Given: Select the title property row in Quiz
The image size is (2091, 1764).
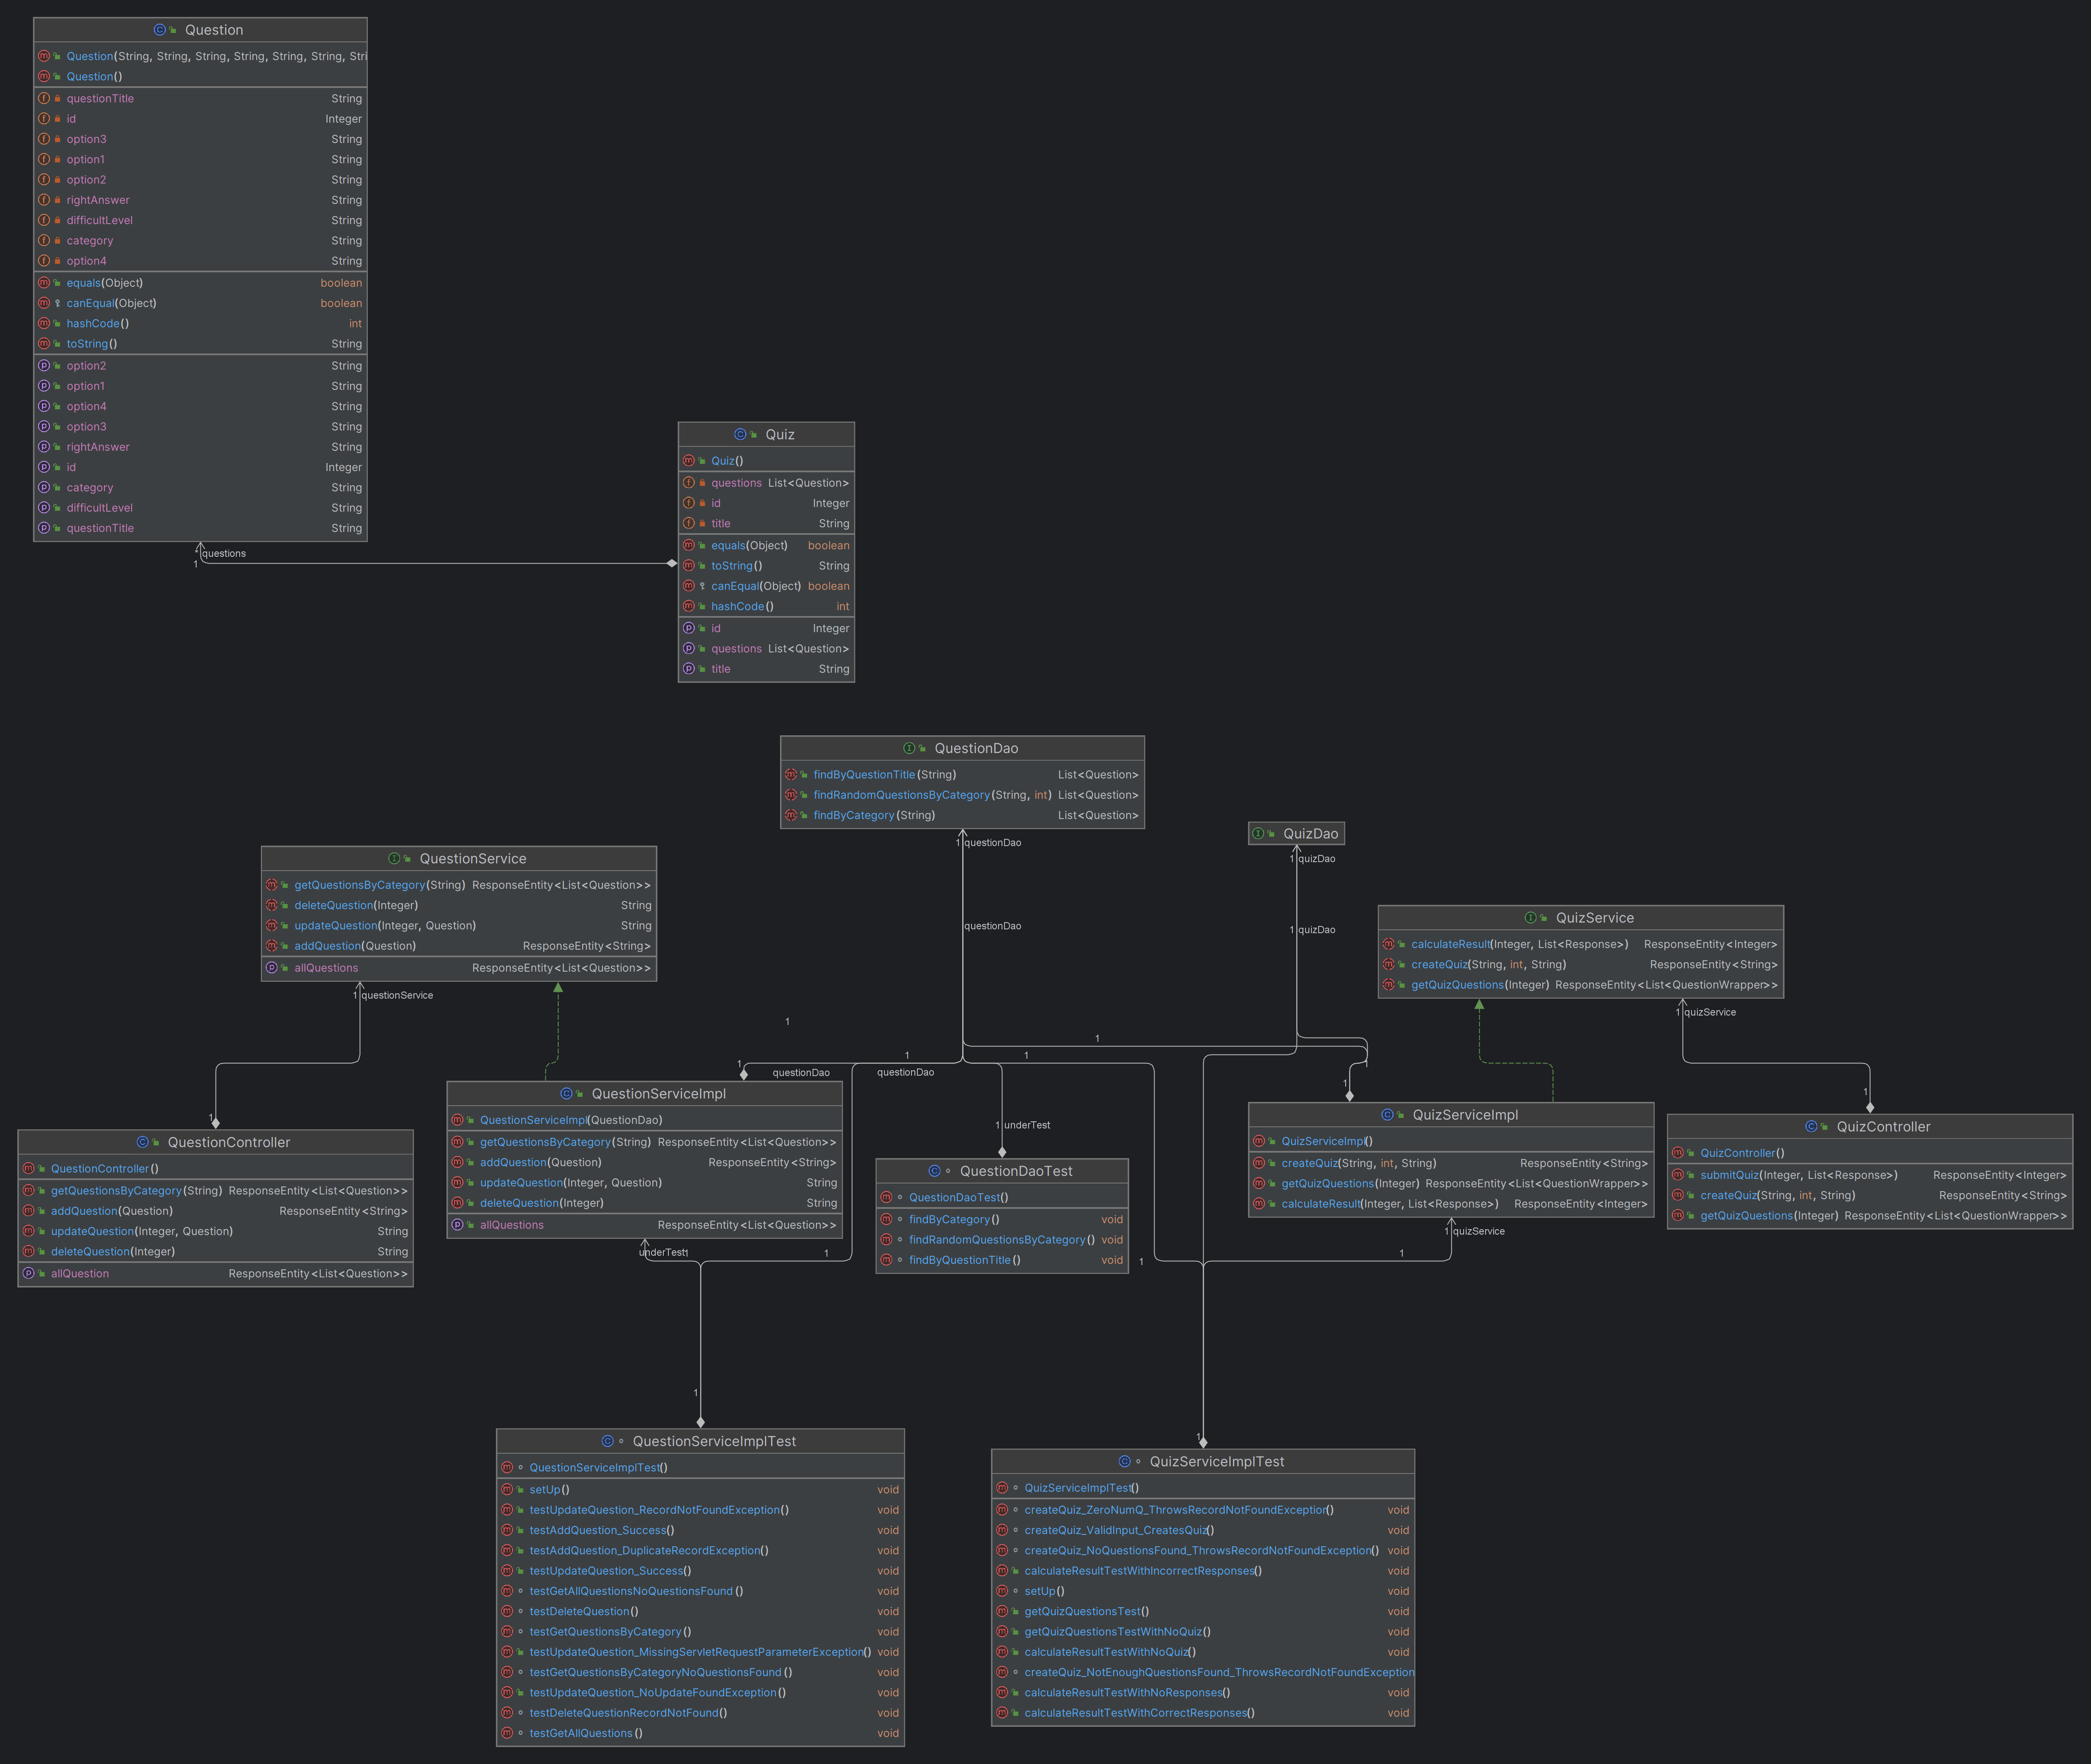Looking at the screenshot, I should pos(720,669).
